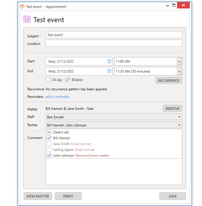Enable the All day checkbox
The height and width of the screenshot is (206, 202).
[48, 80]
